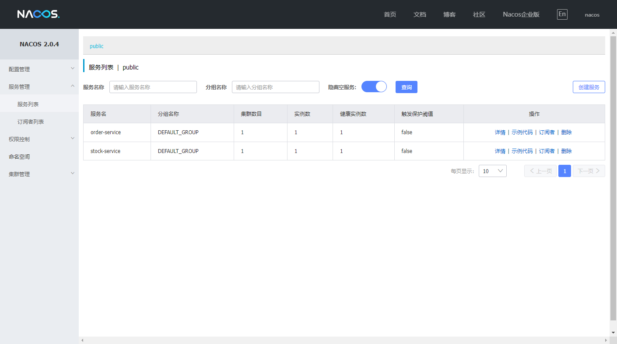Image resolution: width=617 pixels, height=344 pixels.
Task: Open 订阅者列表 in the sidebar
Action: tap(31, 122)
